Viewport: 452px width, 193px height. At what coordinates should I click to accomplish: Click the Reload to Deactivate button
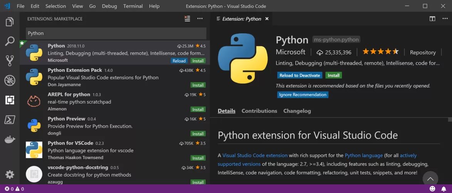[x=300, y=75]
